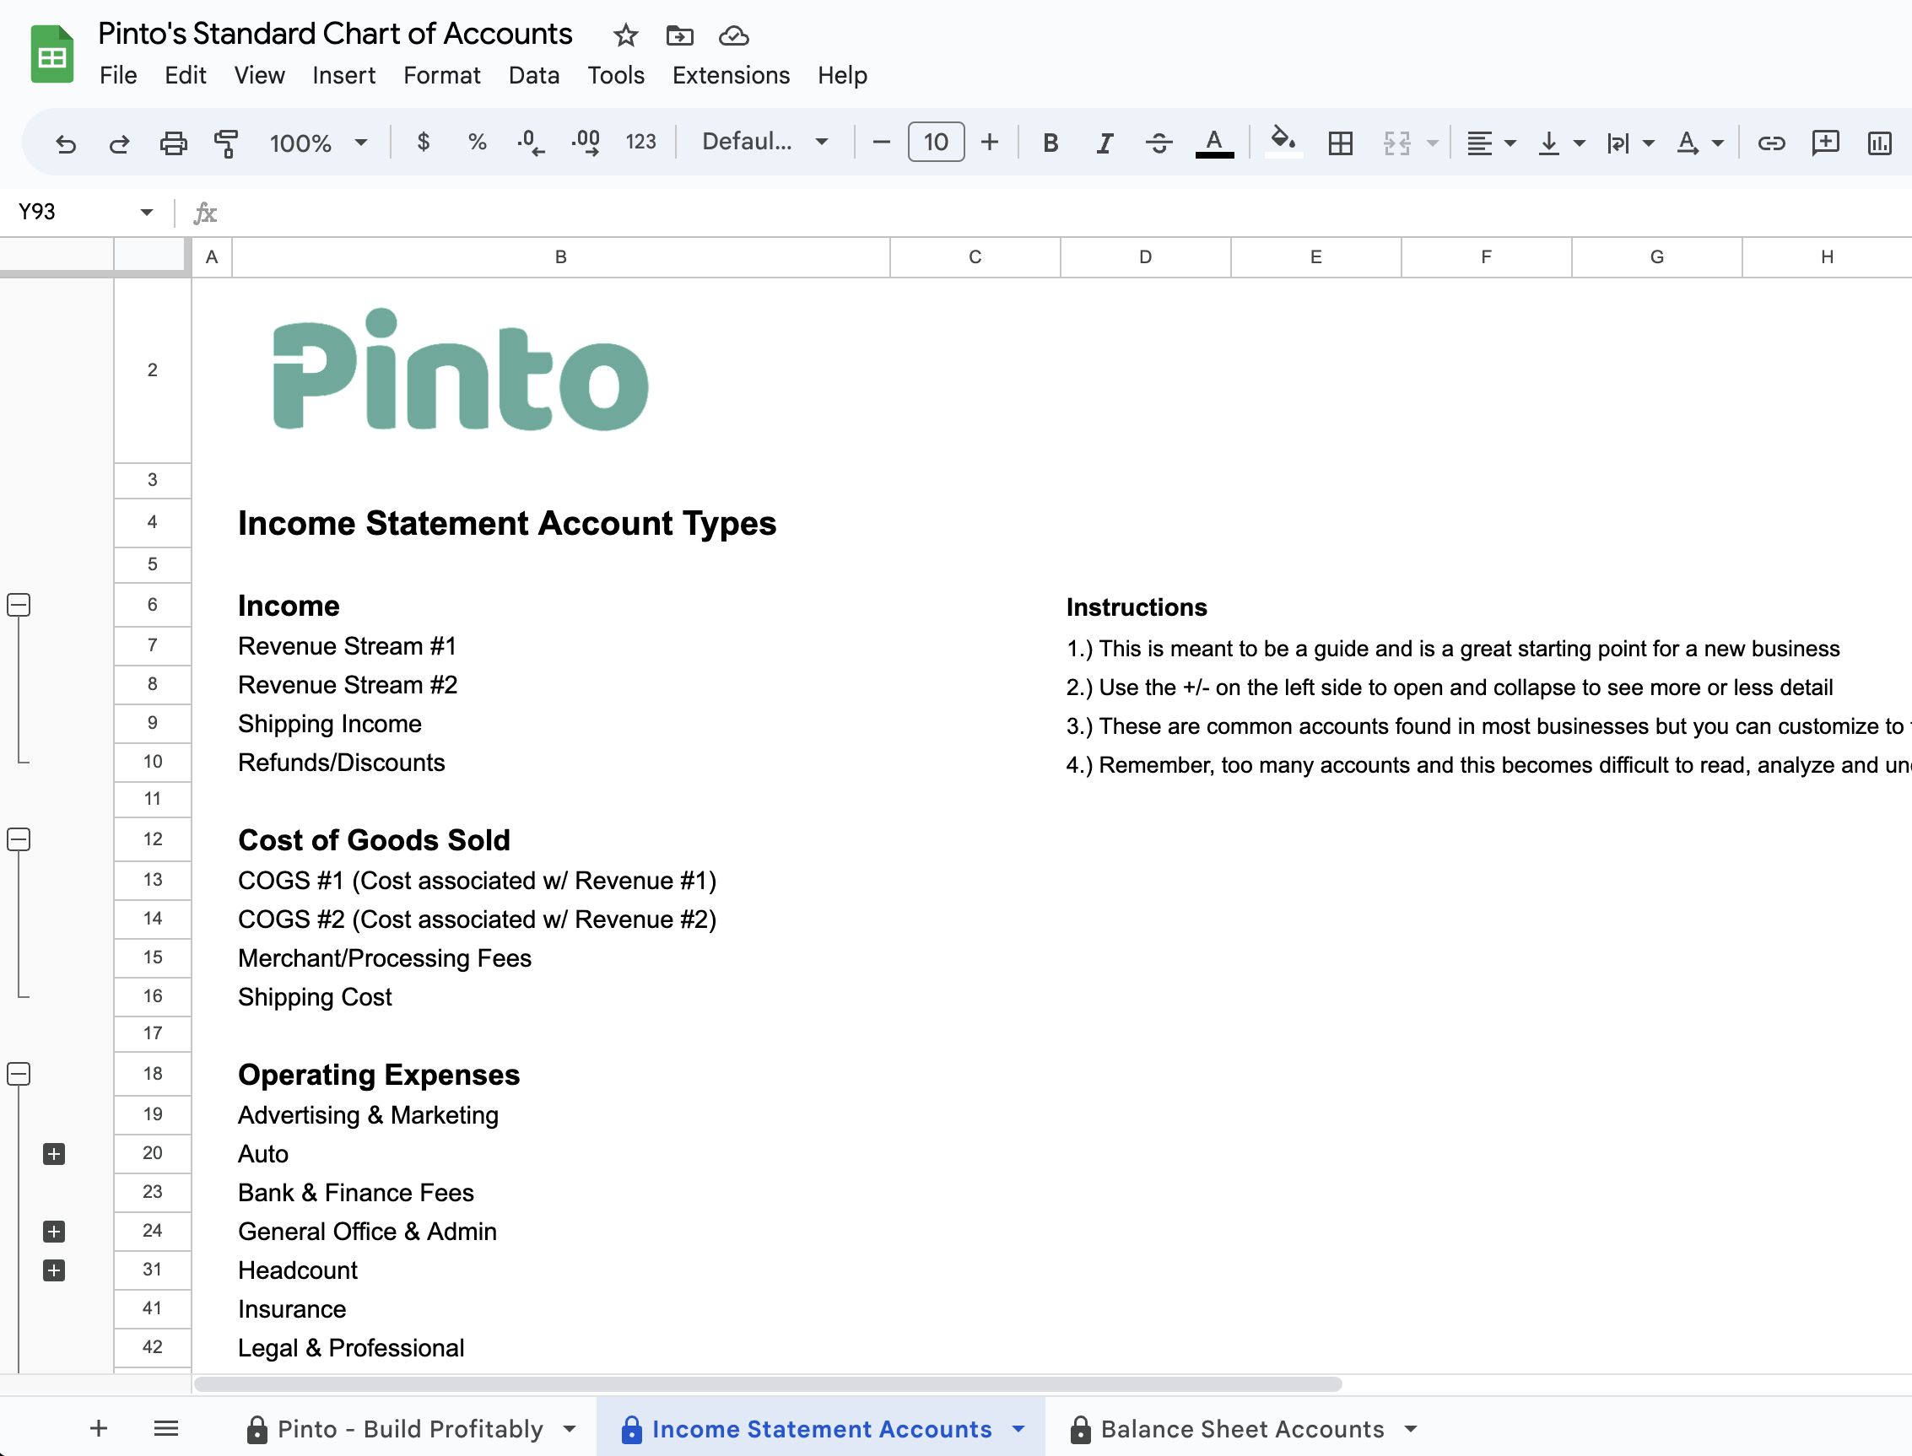Open Google Sheets home via logo

pos(52,54)
